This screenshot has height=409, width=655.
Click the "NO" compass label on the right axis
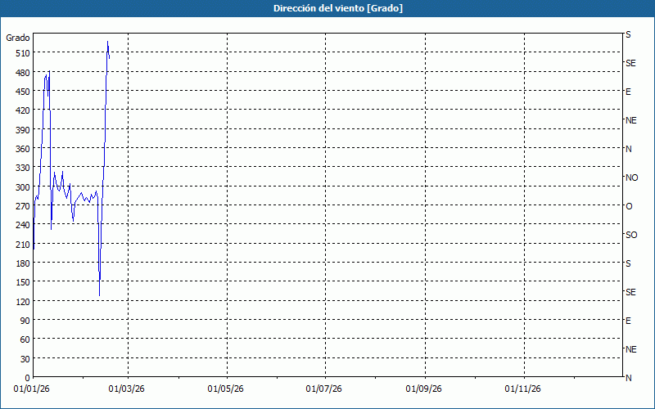(x=631, y=178)
